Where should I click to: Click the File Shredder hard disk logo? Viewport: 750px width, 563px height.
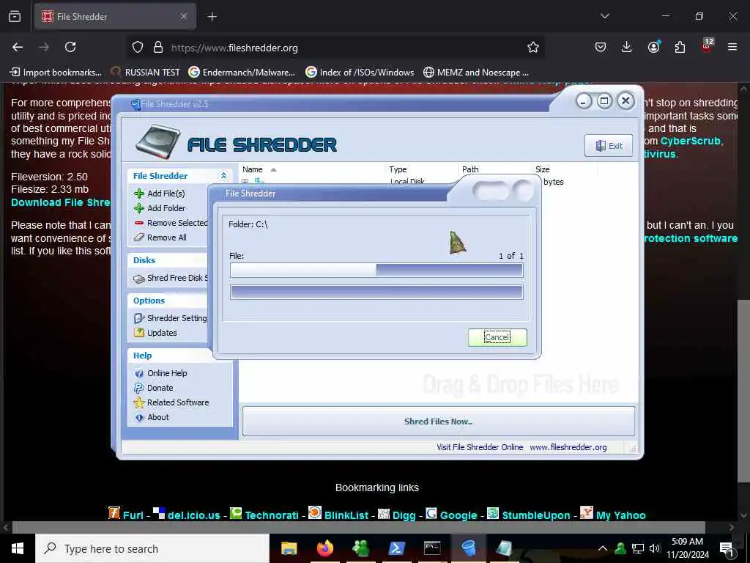pyautogui.click(x=157, y=141)
